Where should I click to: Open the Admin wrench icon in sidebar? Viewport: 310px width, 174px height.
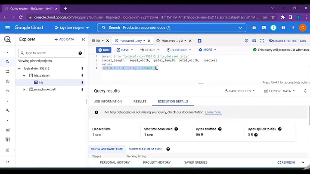[x=7, y=110]
